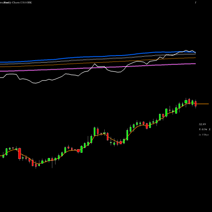212x212 pixels.
Task: Click the large red candle near the chart's left
Action: click(20, 153)
